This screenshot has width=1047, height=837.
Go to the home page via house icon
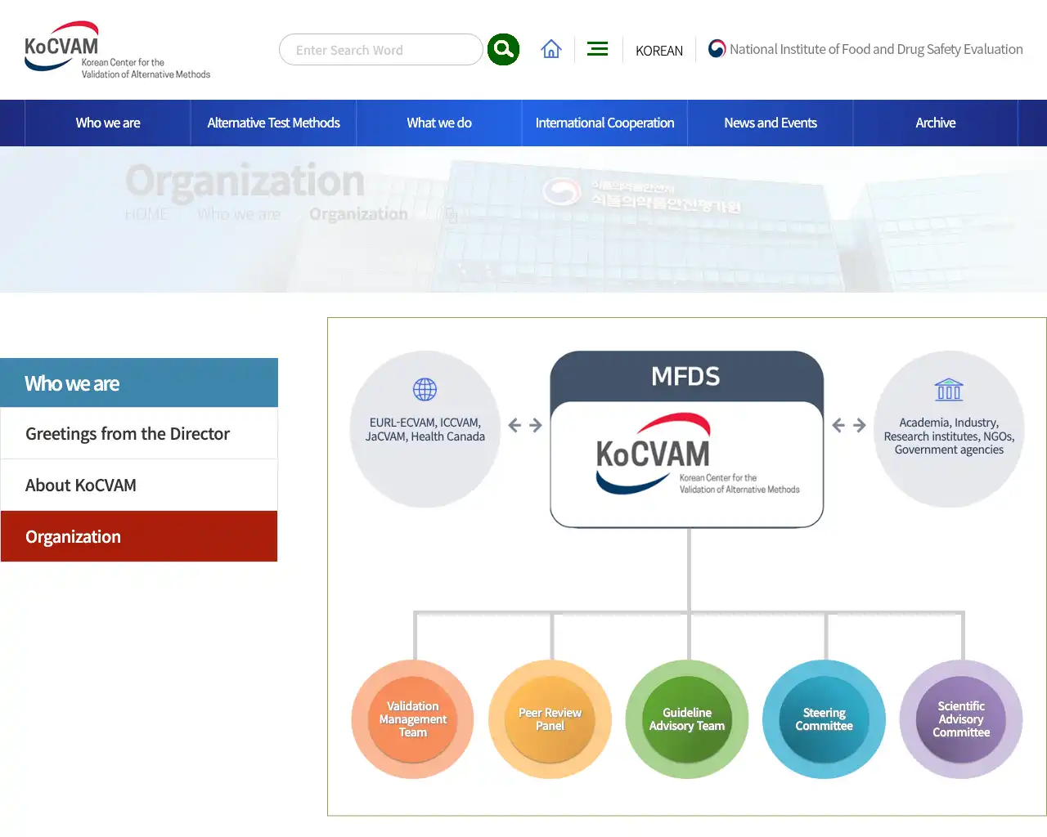(551, 49)
